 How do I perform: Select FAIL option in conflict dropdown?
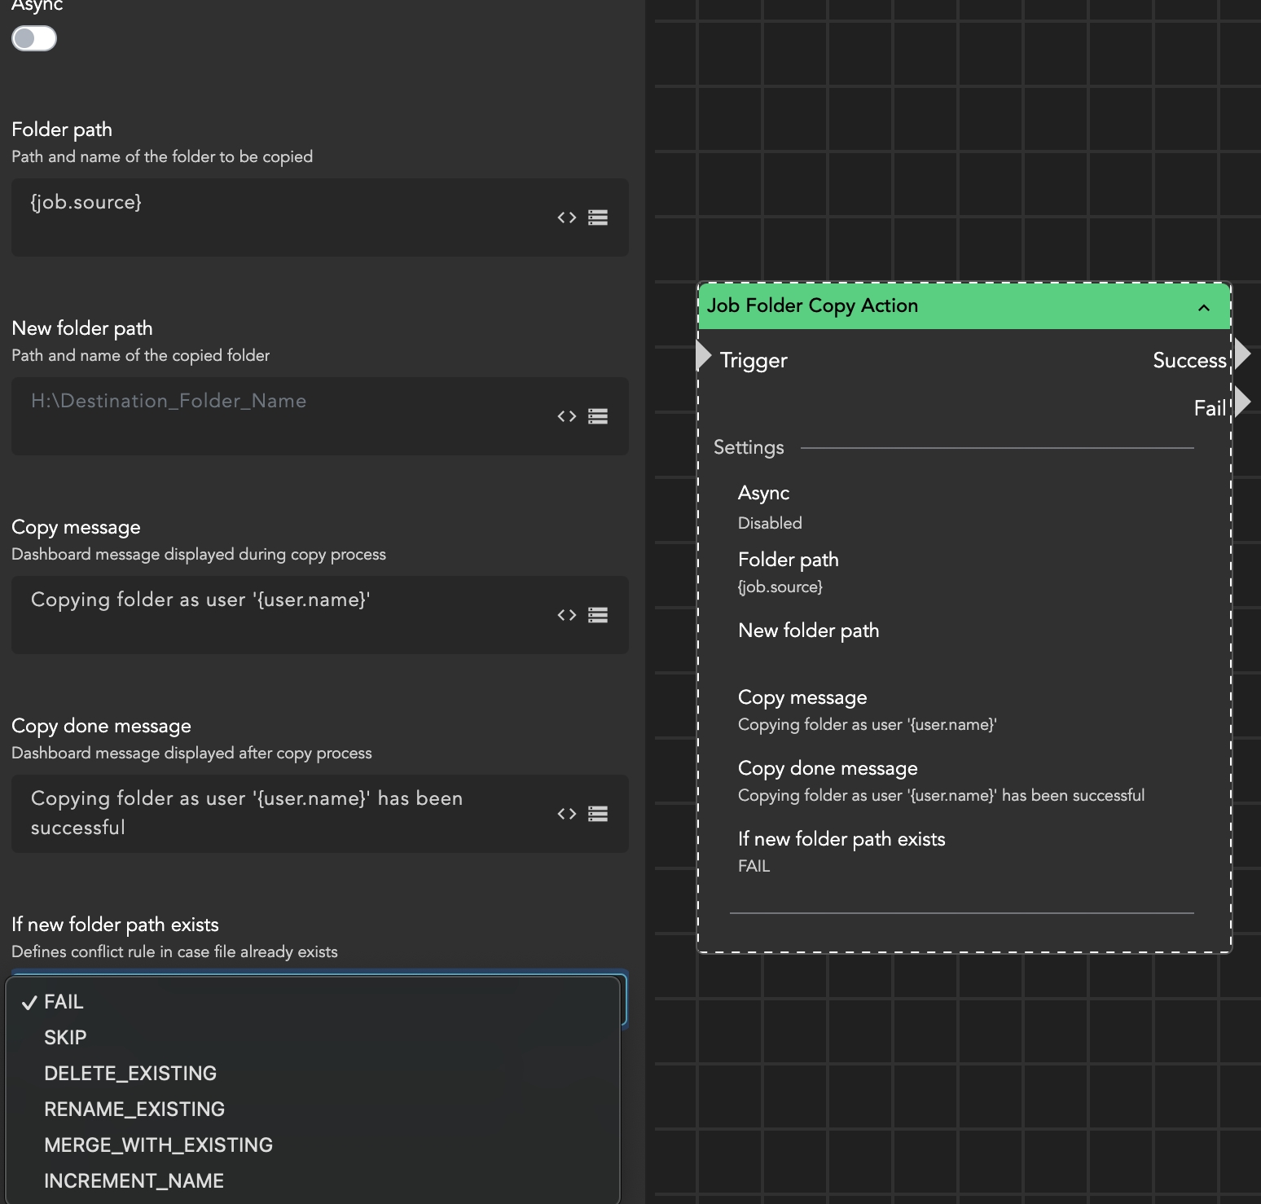point(64,1002)
